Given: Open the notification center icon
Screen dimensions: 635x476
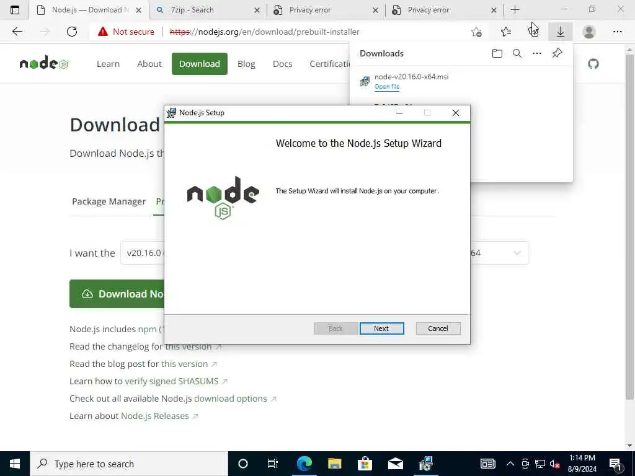Looking at the screenshot, I should [616, 464].
